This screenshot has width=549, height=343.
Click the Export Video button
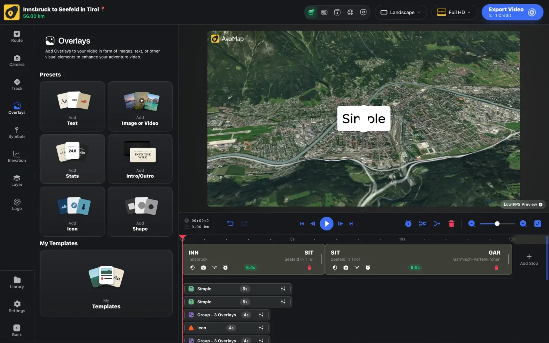(x=512, y=12)
